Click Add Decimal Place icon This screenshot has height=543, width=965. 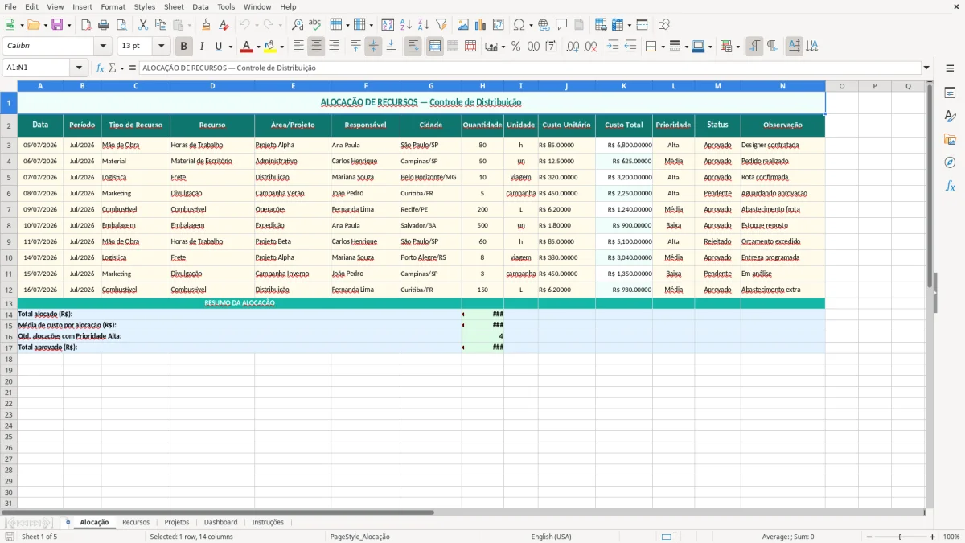pyautogui.click(x=573, y=47)
